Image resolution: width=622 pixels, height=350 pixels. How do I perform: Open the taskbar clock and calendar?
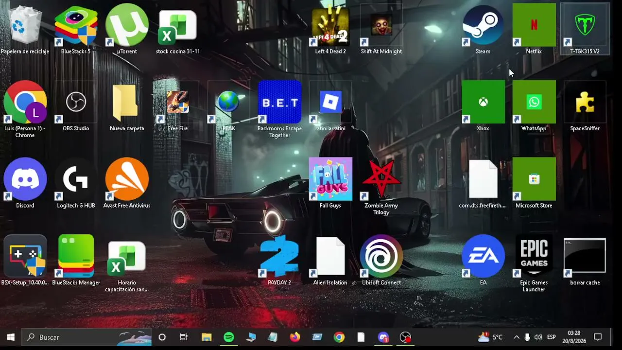pos(574,337)
